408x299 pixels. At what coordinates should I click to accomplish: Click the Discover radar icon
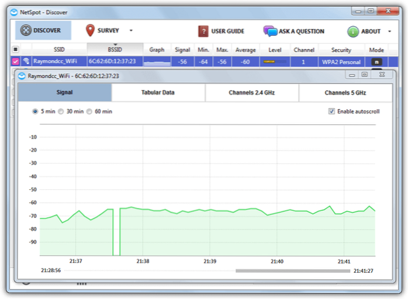point(25,31)
